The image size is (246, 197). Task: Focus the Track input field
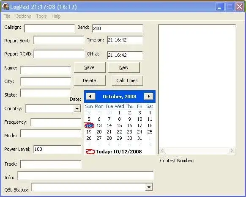pos(51,164)
